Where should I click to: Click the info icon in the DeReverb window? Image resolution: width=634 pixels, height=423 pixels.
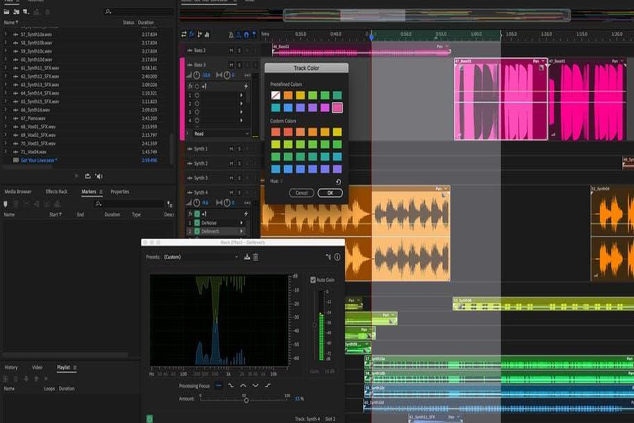tap(337, 257)
